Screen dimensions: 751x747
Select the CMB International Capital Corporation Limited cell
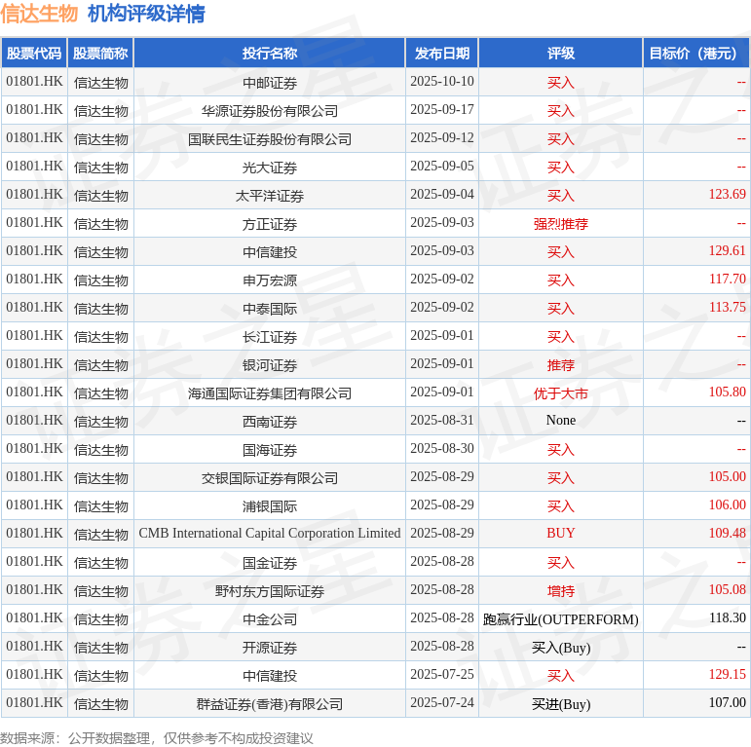pyautogui.click(x=270, y=534)
